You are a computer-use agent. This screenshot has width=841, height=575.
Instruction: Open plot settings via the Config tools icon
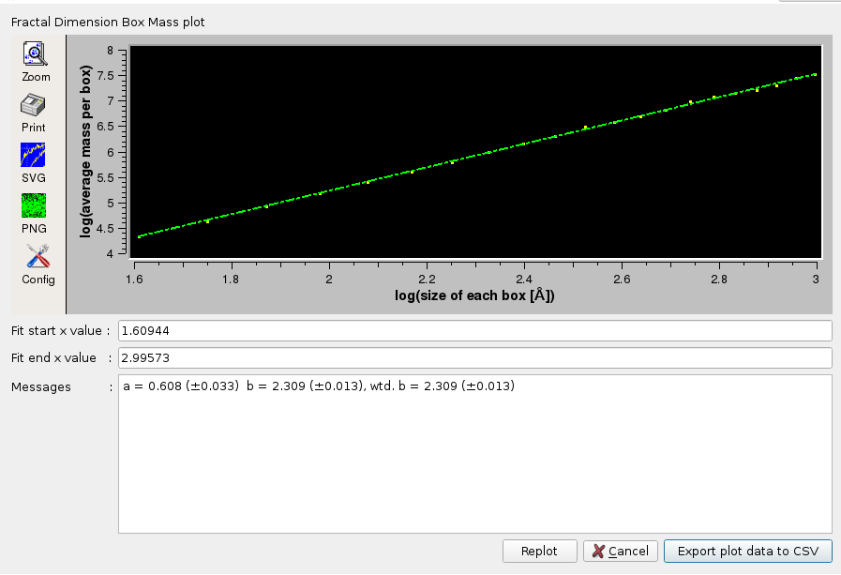[38, 256]
